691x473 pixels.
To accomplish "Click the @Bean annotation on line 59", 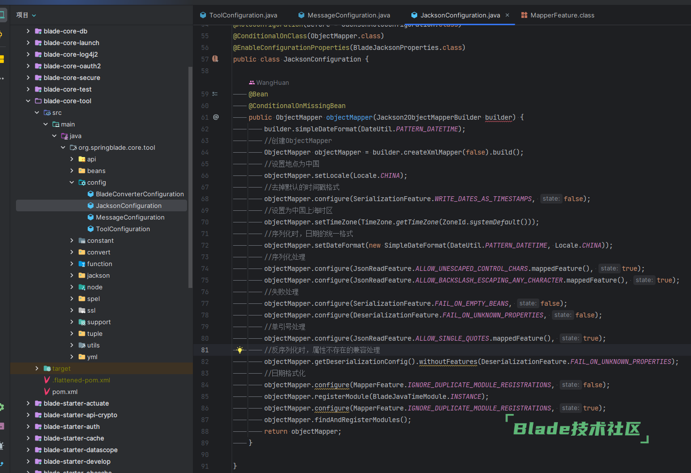I will [x=258, y=94].
